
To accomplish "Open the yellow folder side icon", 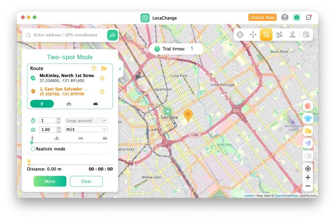I will click(x=308, y=131).
